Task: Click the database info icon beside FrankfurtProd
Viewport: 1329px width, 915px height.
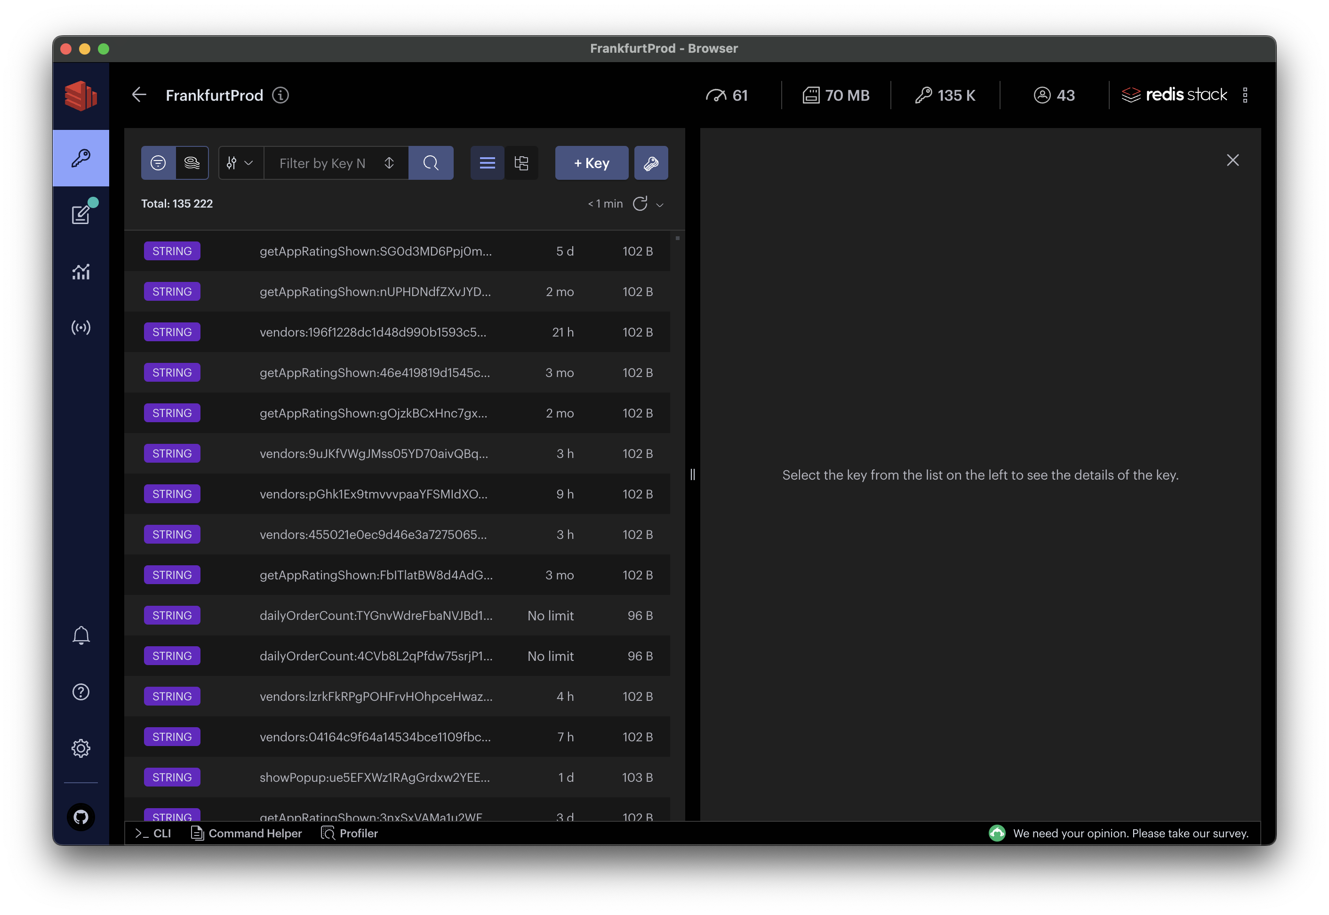Action: tap(280, 95)
